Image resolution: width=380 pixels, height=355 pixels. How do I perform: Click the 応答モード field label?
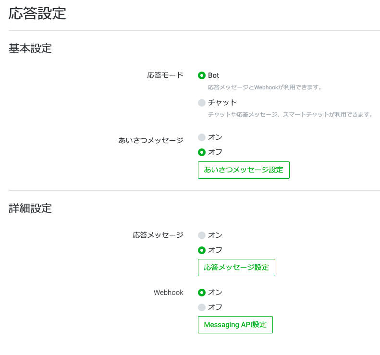[x=165, y=75]
